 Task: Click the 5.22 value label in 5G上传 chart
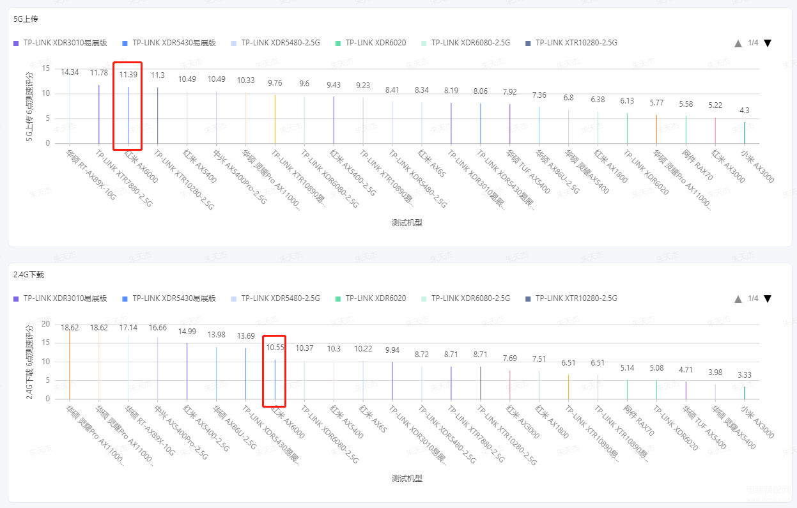(x=715, y=105)
